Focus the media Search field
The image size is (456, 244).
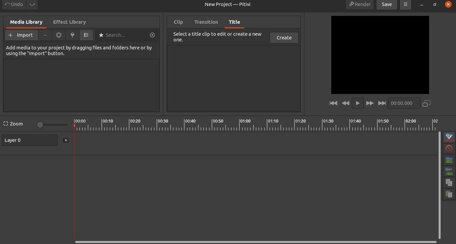(127, 35)
